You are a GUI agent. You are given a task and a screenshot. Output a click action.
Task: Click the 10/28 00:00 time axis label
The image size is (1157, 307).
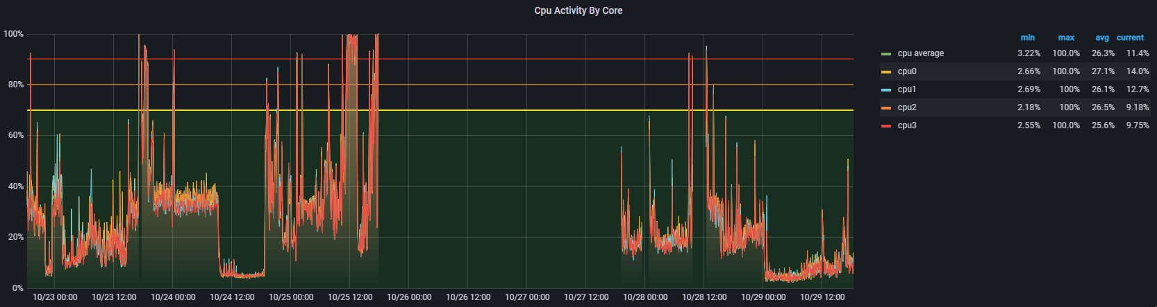pyautogui.click(x=645, y=297)
